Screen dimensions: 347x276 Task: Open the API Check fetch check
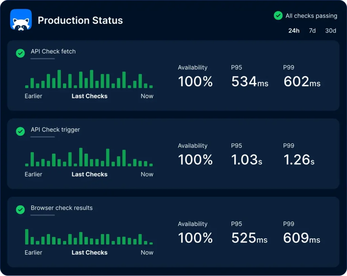click(x=53, y=52)
